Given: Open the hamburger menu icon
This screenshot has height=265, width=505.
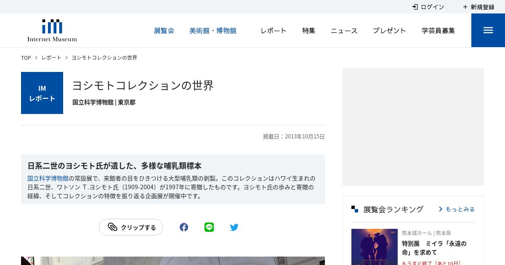Looking at the screenshot, I should point(488,30).
